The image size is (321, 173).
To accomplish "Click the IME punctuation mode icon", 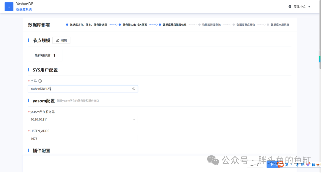I will coord(292,165).
